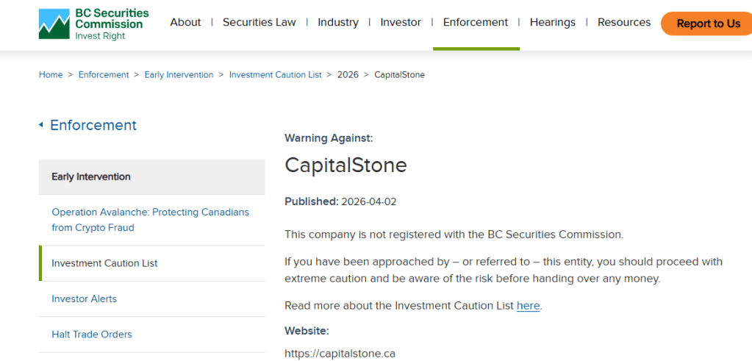
Task: Open Investment Caution List breadcrumb link
Action: click(276, 75)
